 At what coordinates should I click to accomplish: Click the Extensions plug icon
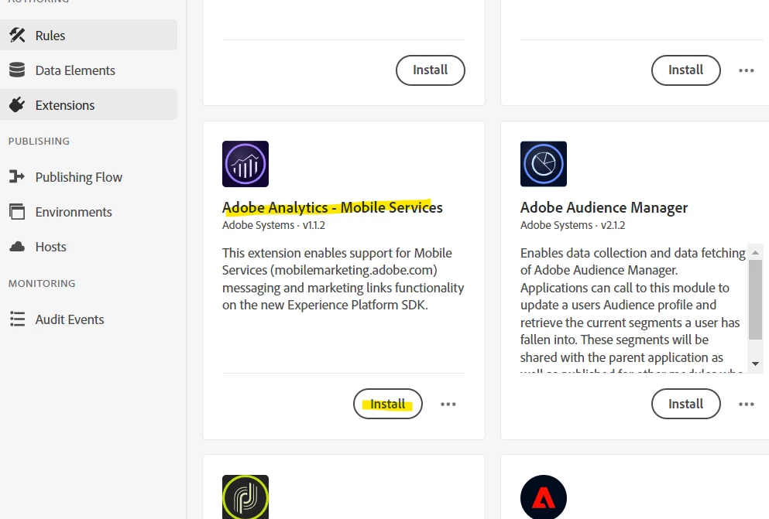[x=17, y=104]
